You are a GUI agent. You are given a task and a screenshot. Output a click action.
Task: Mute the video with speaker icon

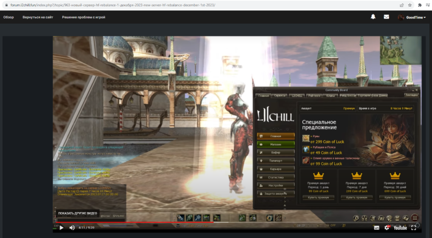click(x=72, y=228)
